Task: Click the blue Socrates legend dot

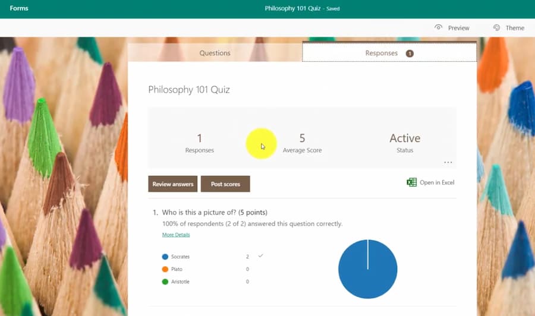Action: click(165, 257)
